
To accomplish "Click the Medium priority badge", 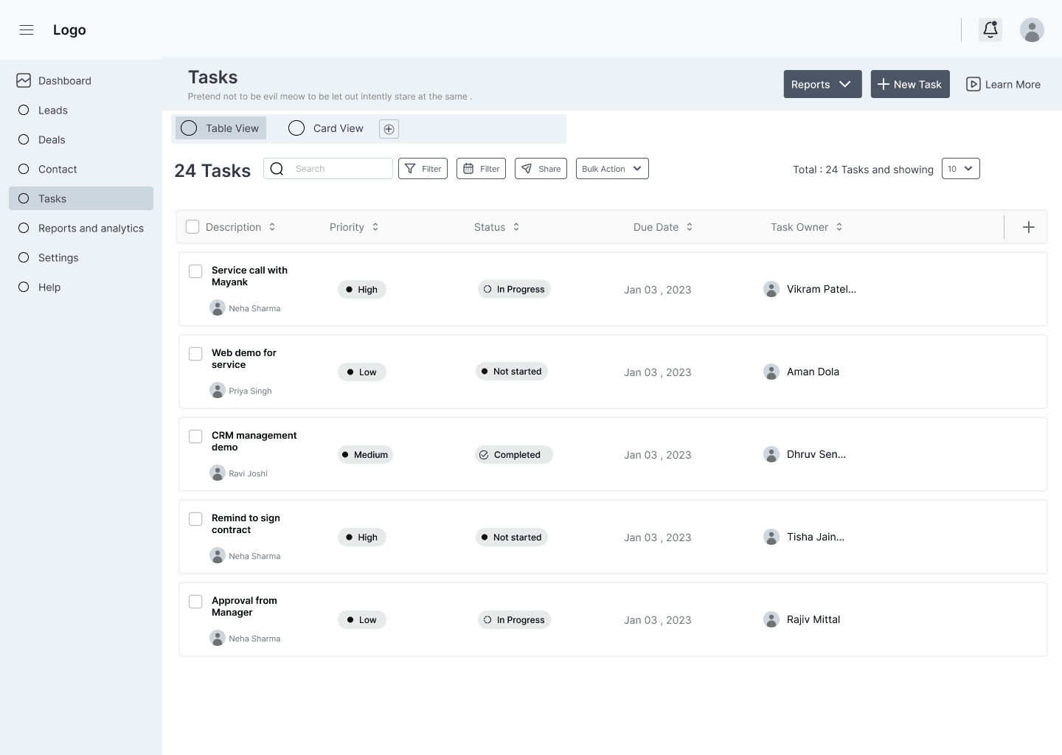I will coord(365,455).
